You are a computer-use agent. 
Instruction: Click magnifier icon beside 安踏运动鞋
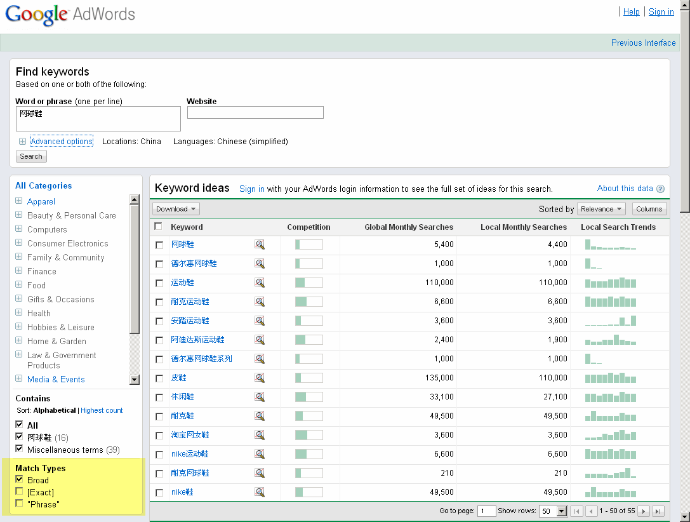pos(260,321)
